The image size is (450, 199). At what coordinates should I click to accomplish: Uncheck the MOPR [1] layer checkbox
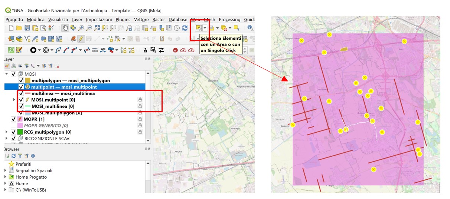pyautogui.click(x=14, y=119)
